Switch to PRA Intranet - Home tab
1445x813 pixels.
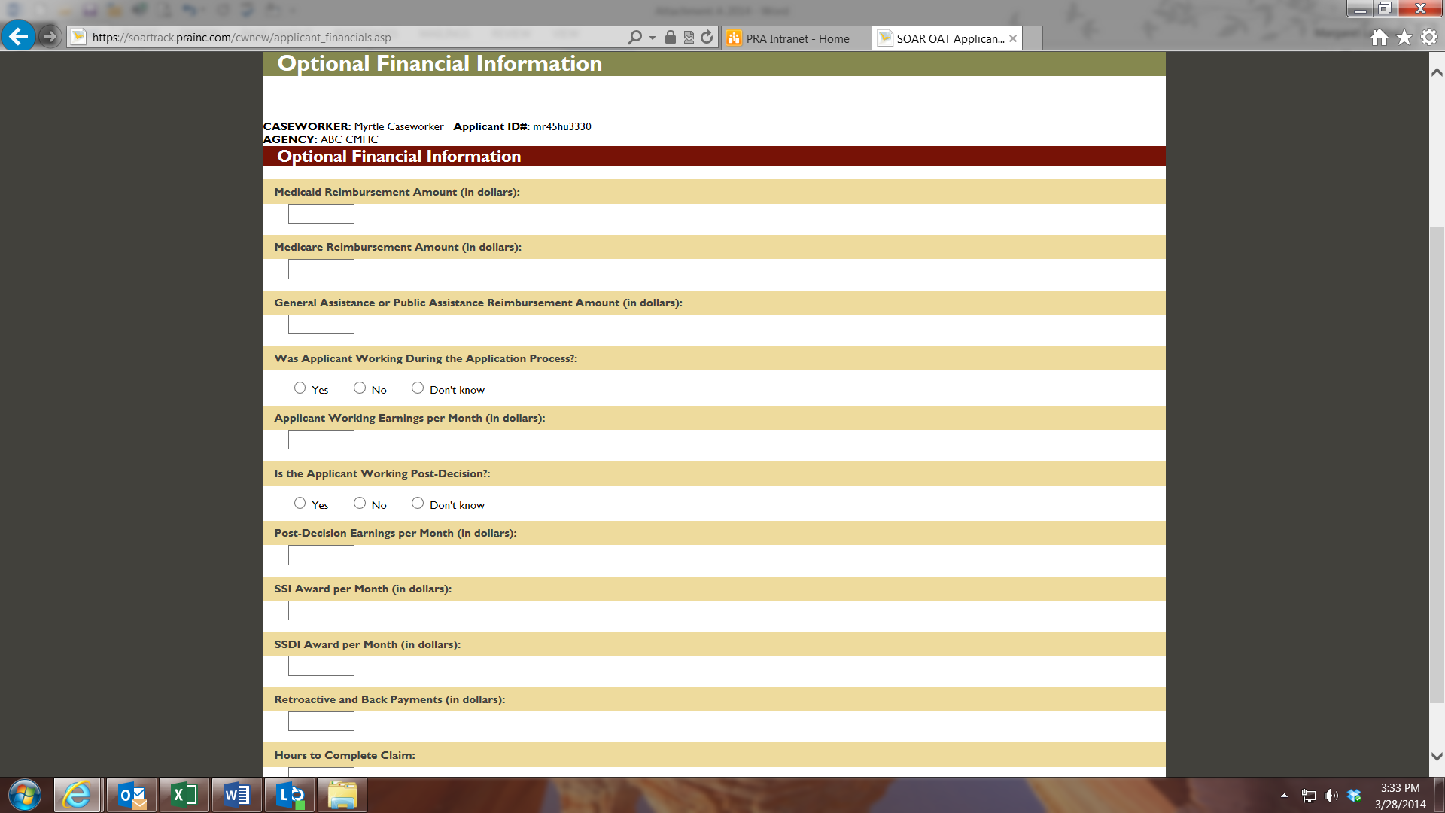tap(796, 38)
